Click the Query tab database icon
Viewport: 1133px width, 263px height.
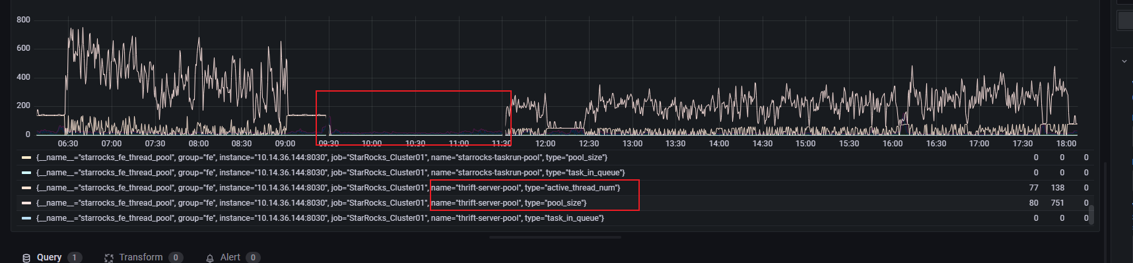click(x=26, y=258)
